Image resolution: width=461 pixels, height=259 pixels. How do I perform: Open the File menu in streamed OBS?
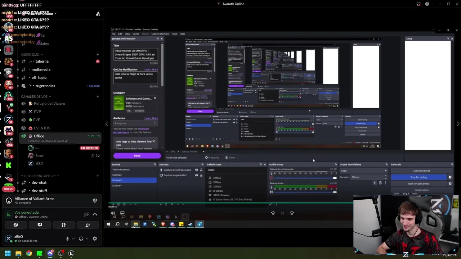coord(114,34)
